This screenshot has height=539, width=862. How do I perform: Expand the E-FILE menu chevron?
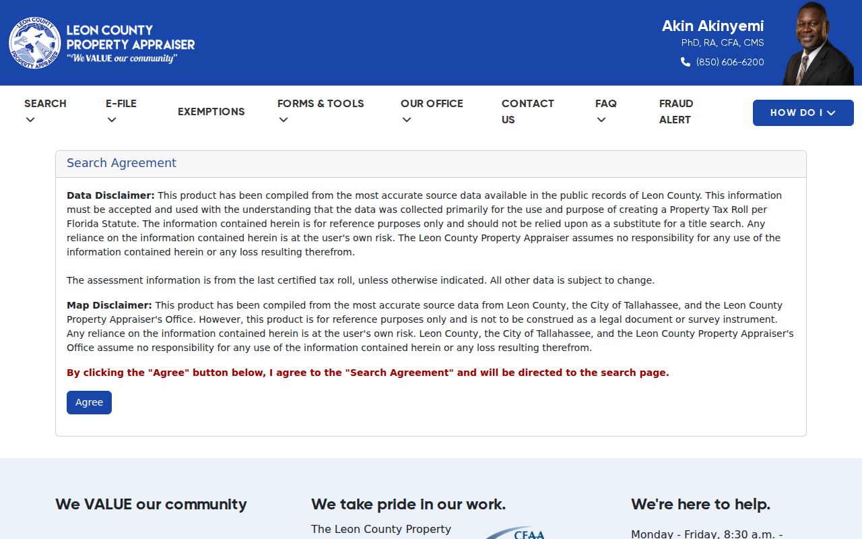(x=112, y=121)
